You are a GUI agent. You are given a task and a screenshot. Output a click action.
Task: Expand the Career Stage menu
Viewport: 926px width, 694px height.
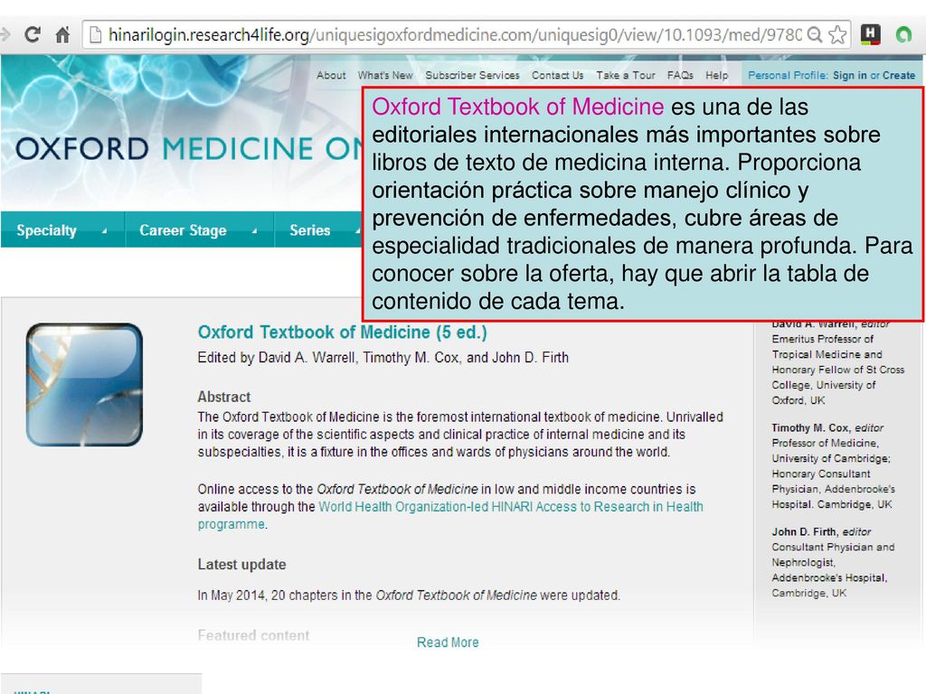[x=199, y=230]
